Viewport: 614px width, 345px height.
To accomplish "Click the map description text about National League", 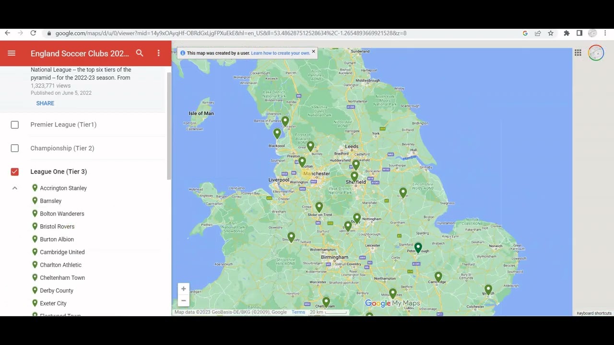I will (81, 74).
